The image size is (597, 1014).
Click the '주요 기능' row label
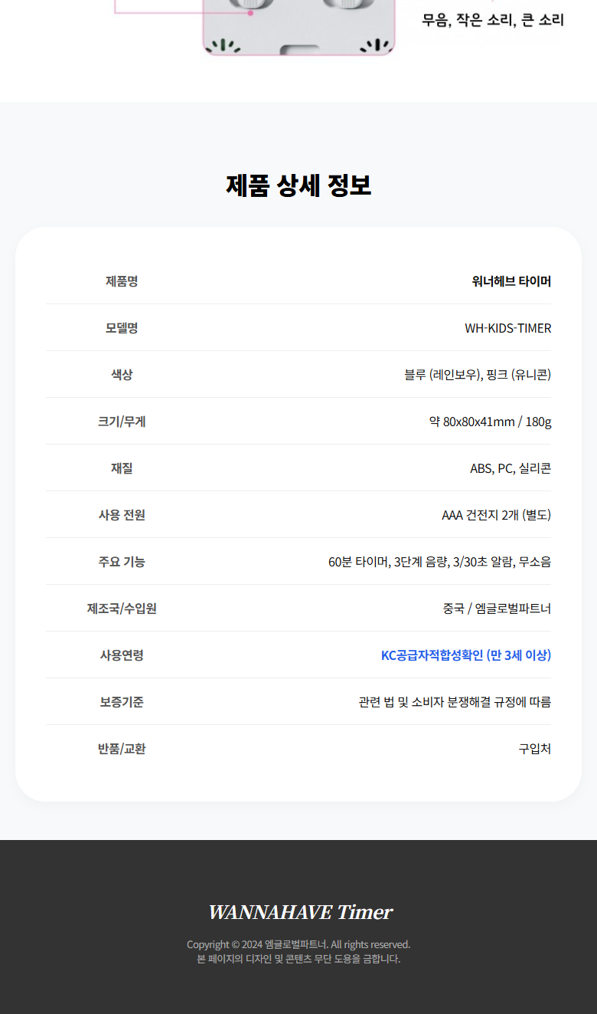point(122,562)
